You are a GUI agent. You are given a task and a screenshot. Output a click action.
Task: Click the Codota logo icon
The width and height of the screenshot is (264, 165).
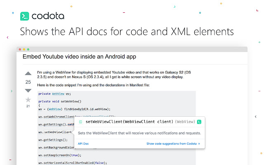[25, 16]
